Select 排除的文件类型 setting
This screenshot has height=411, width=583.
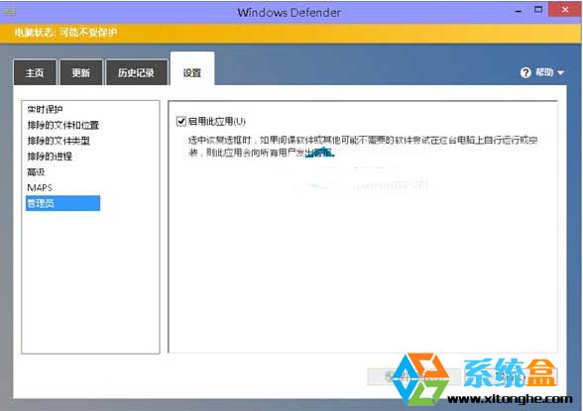[58, 141]
